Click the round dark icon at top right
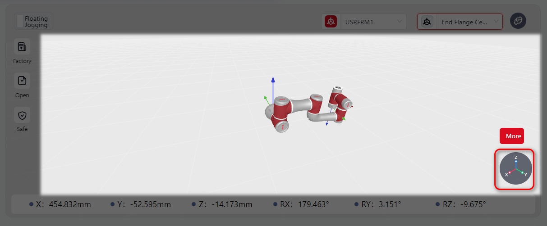The width and height of the screenshot is (547, 226). click(x=518, y=21)
